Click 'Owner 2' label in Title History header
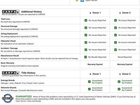 point(126,74)
